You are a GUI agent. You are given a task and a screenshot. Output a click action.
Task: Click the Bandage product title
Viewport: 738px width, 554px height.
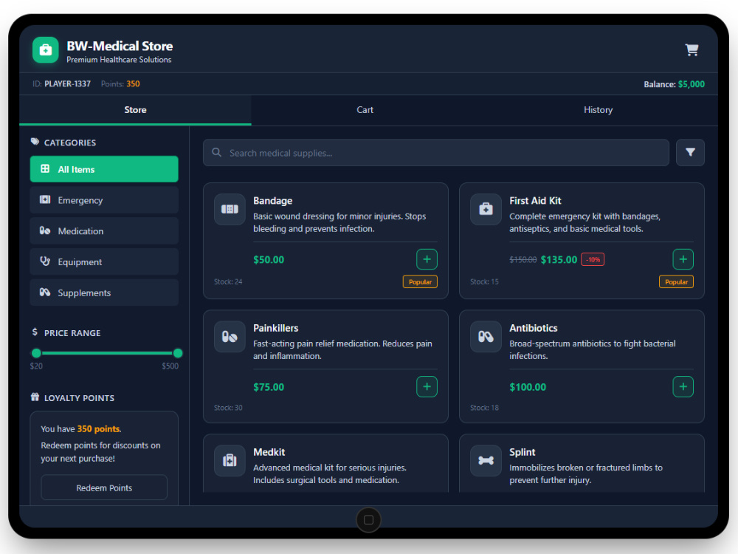[x=272, y=201]
